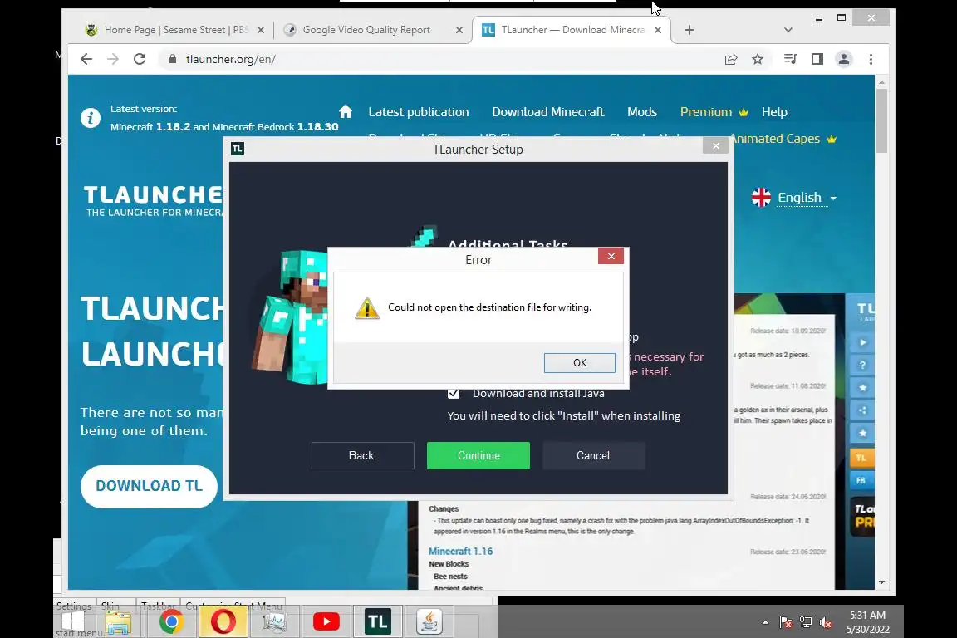Image resolution: width=957 pixels, height=638 pixels.
Task: Open the Premium menu item
Action: tap(714, 112)
